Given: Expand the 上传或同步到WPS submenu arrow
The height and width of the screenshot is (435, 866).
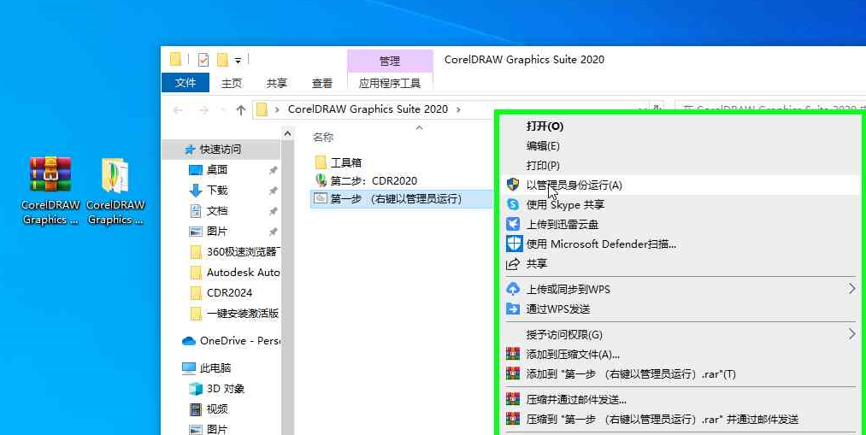Looking at the screenshot, I should point(852,288).
